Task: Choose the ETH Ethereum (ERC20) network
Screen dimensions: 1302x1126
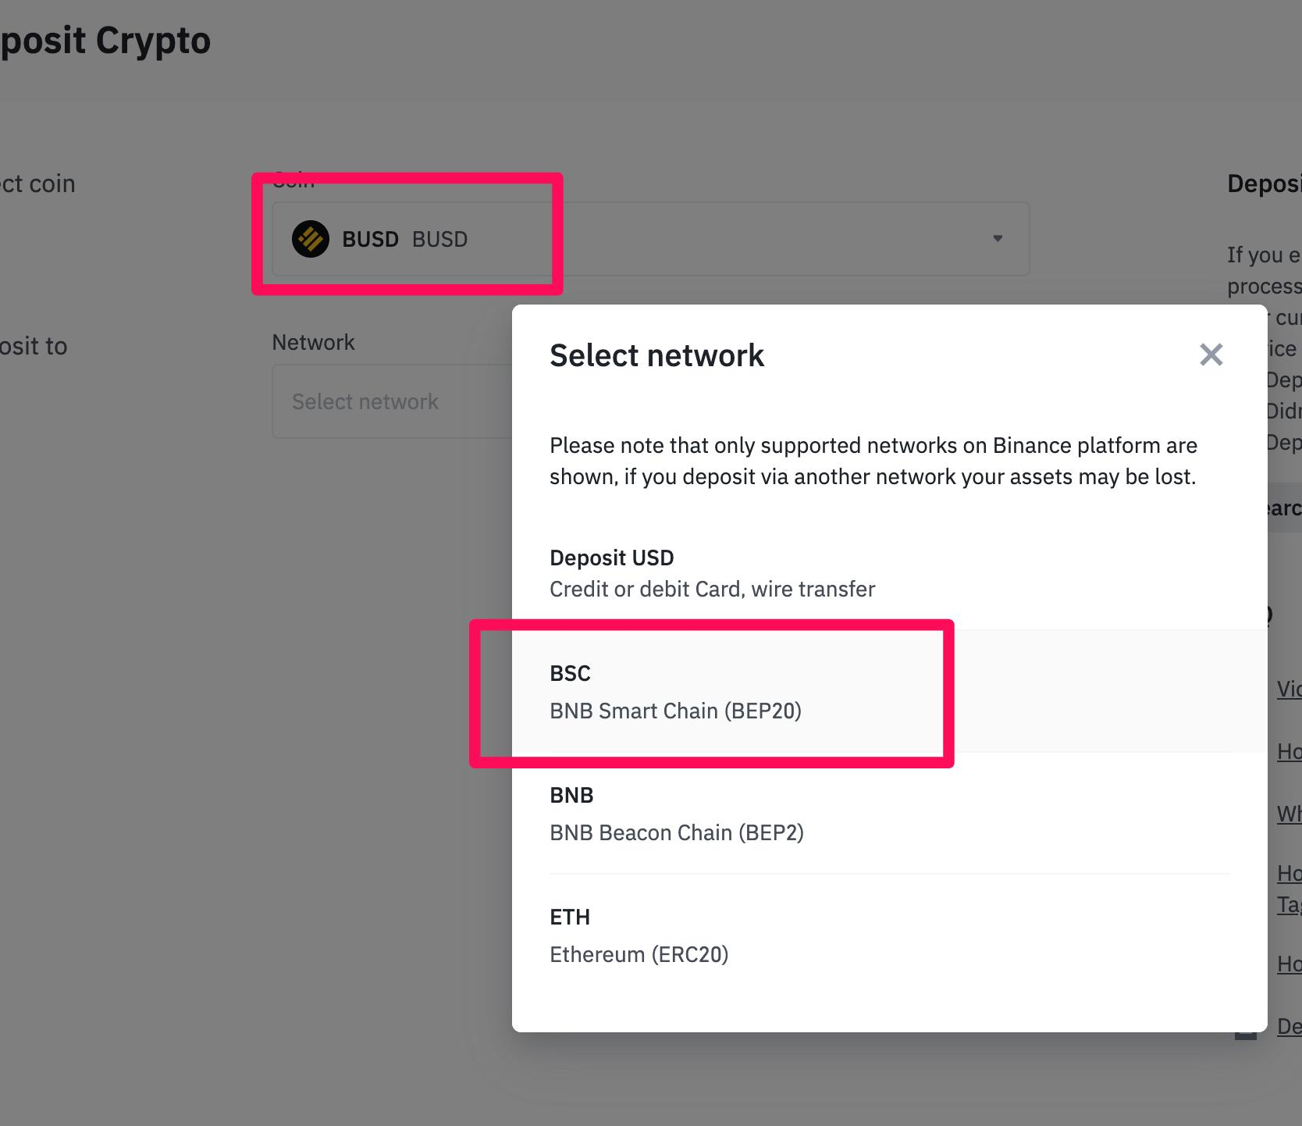Action: 890,935
